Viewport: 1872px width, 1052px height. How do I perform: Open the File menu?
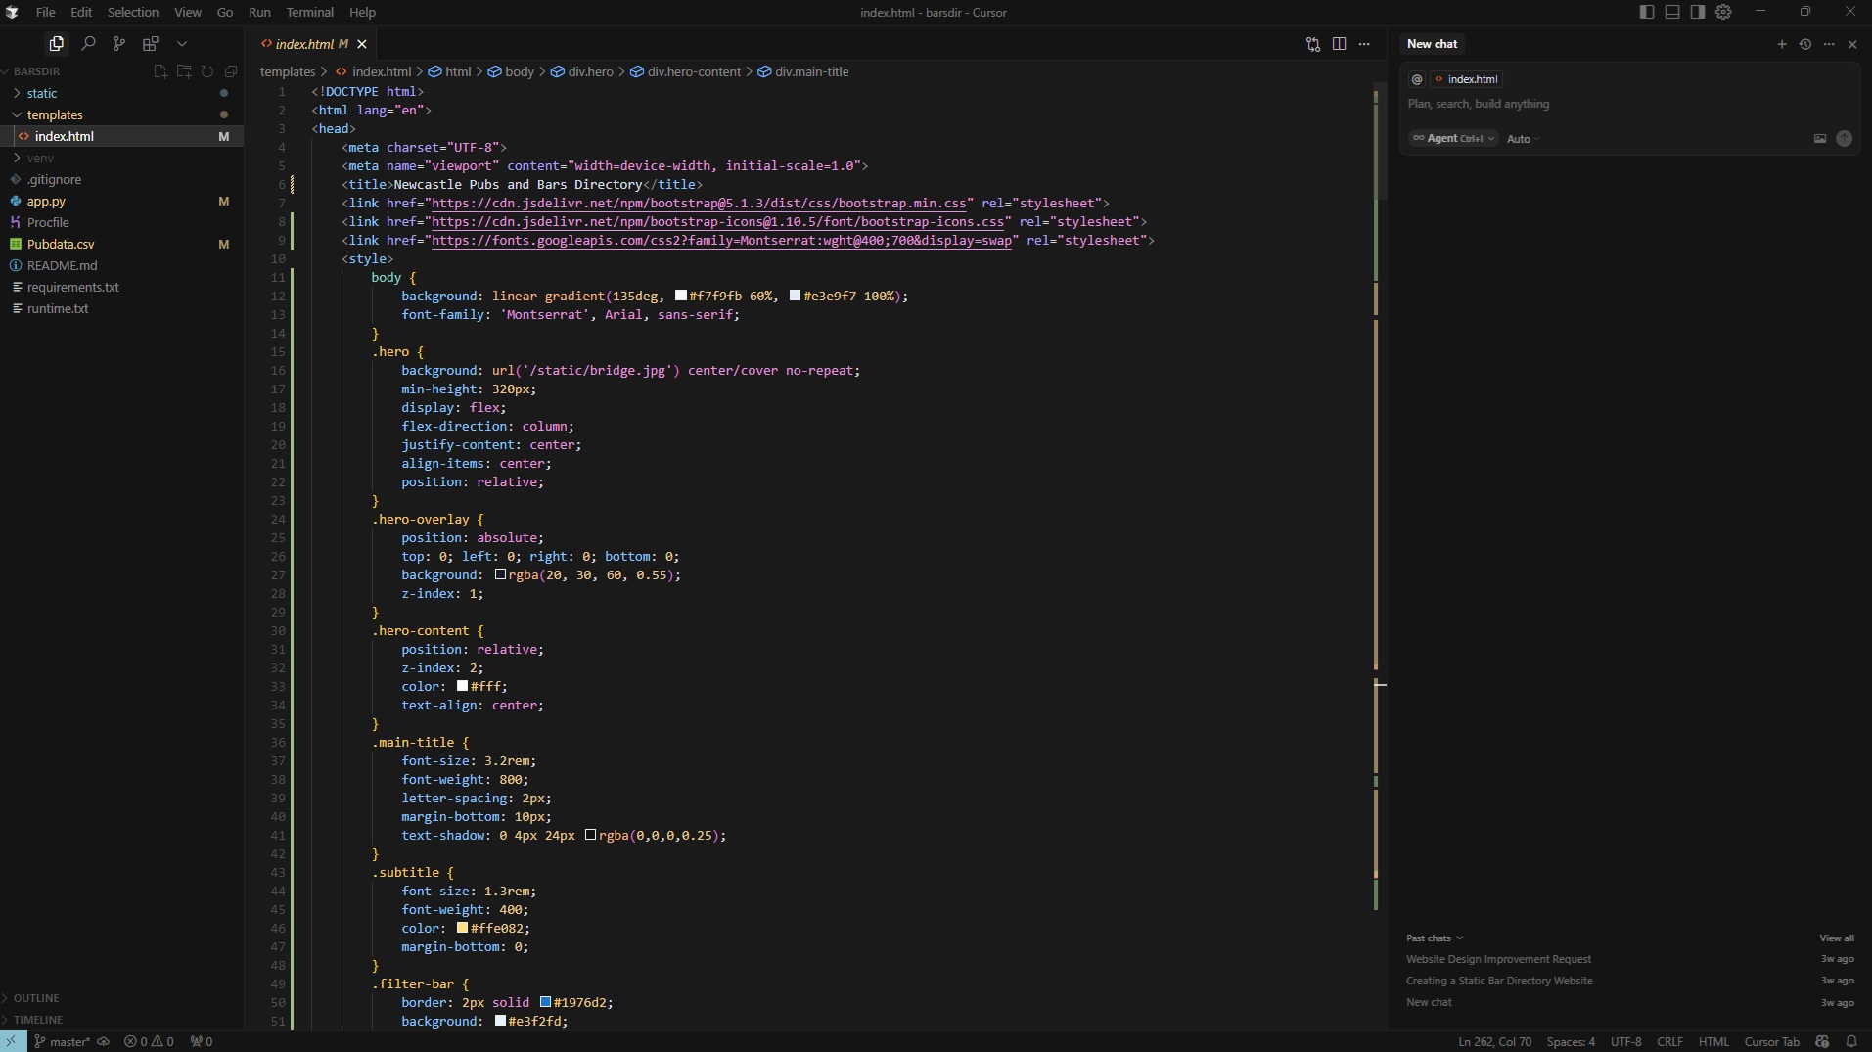pos(45,12)
